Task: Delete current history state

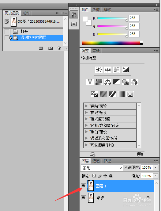Action: [x=59, y=48]
